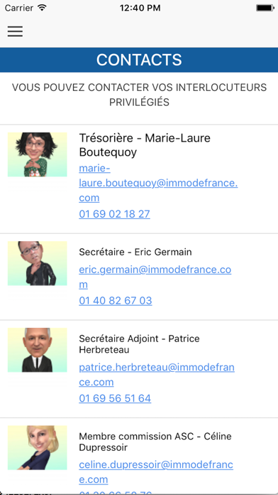Viewport: 278px width, 495px height.
Task: Email eric.germain@immodefrance.com
Action: [x=155, y=277]
